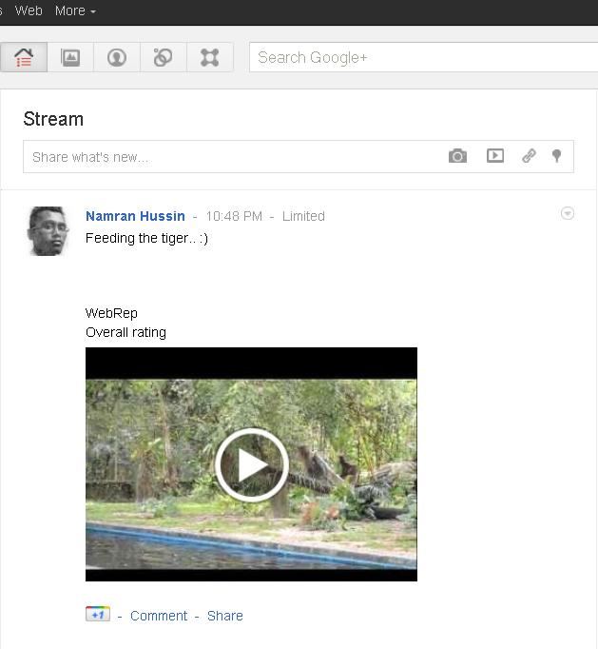
Task: Play the tiger feeding video
Action: 251,464
